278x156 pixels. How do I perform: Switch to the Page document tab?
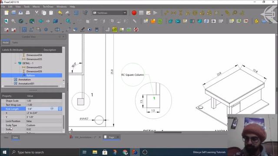click(111, 137)
